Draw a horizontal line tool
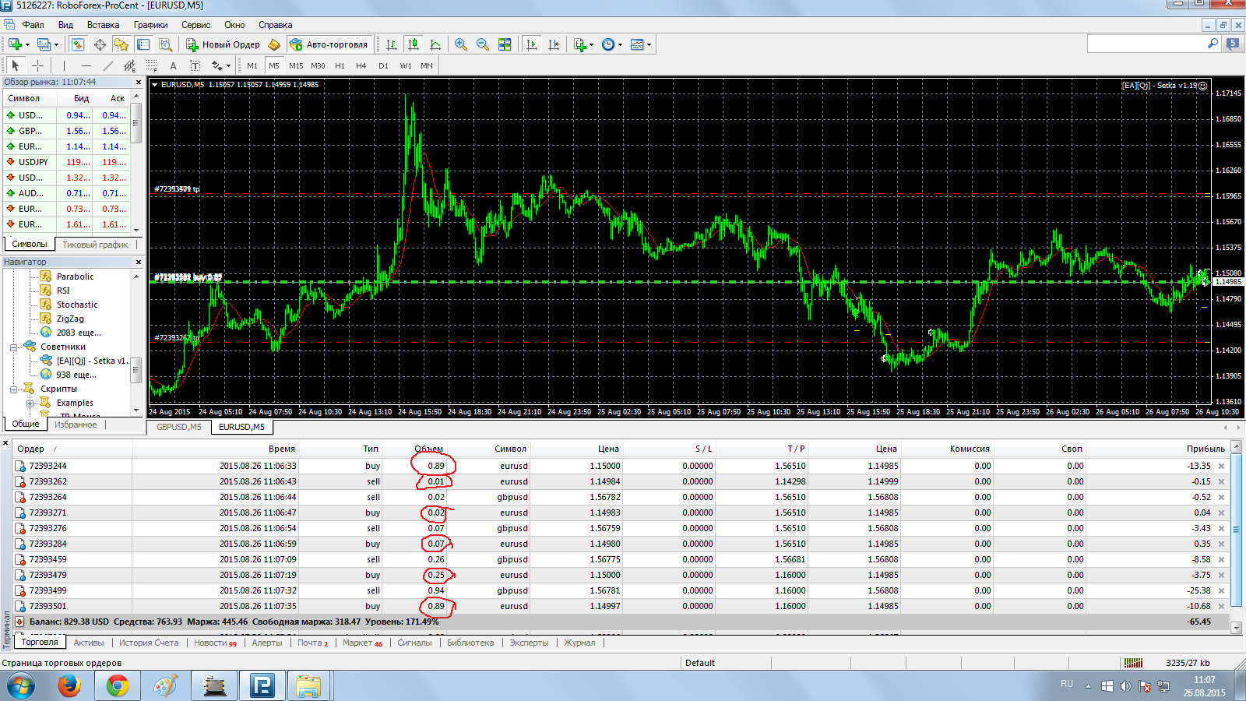Viewport: 1246px width, 701px height. (86, 65)
